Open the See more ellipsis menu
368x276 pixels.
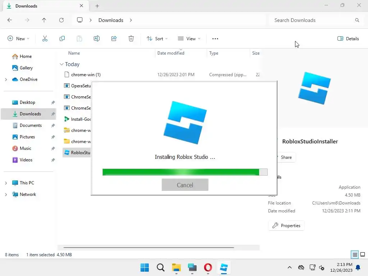pyautogui.click(x=215, y=39)
